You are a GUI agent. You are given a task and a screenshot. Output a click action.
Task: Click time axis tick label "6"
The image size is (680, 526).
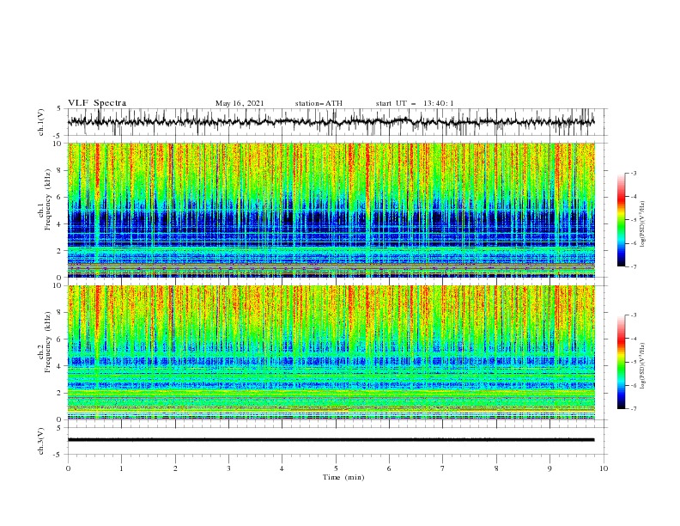point(389,468)
